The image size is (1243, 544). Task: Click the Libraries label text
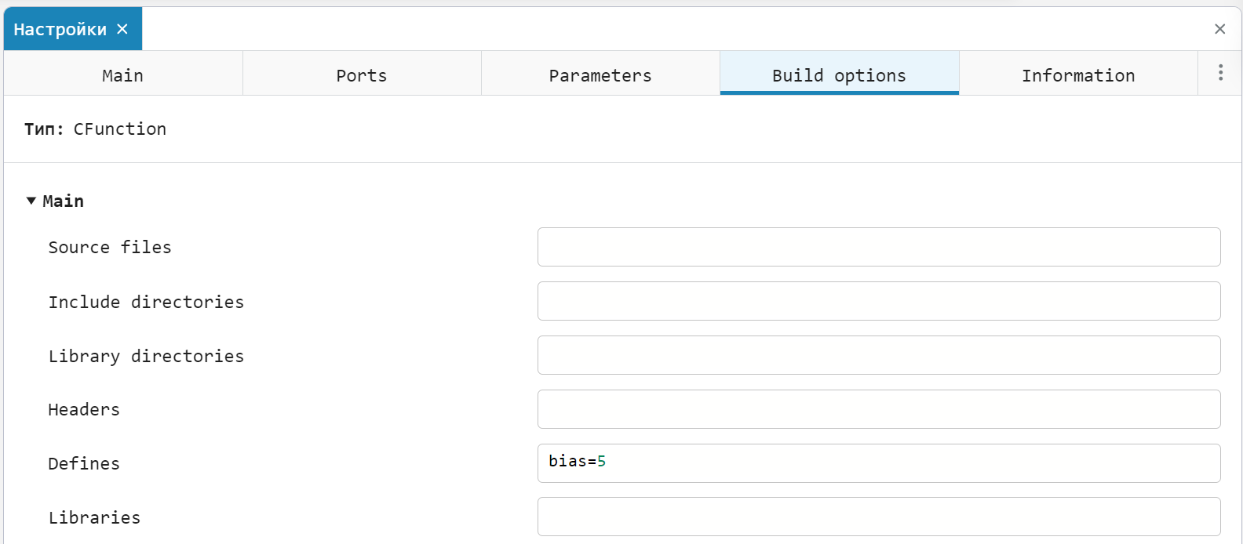tap(94, 517)
